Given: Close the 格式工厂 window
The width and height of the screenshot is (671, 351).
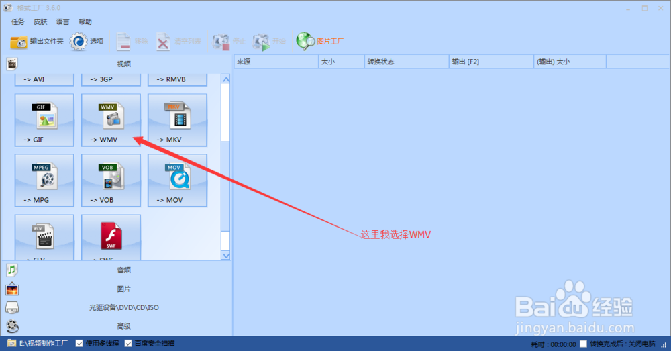Looking at the screenshot, I should click(x=661, y=8).
